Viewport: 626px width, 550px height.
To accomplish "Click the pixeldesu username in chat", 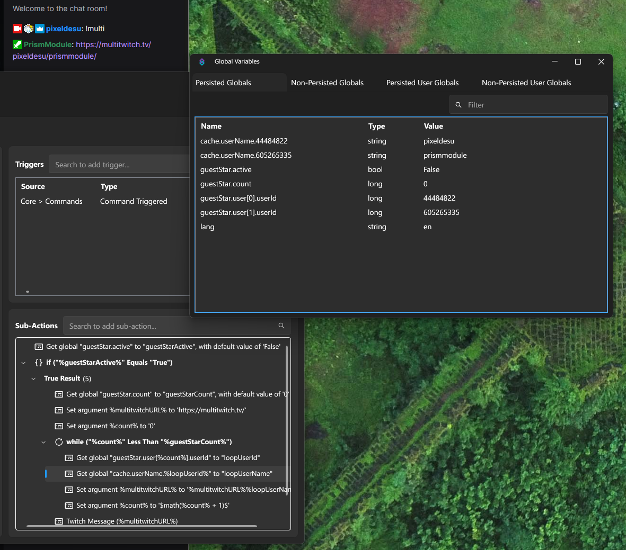I will coord(64,29).
